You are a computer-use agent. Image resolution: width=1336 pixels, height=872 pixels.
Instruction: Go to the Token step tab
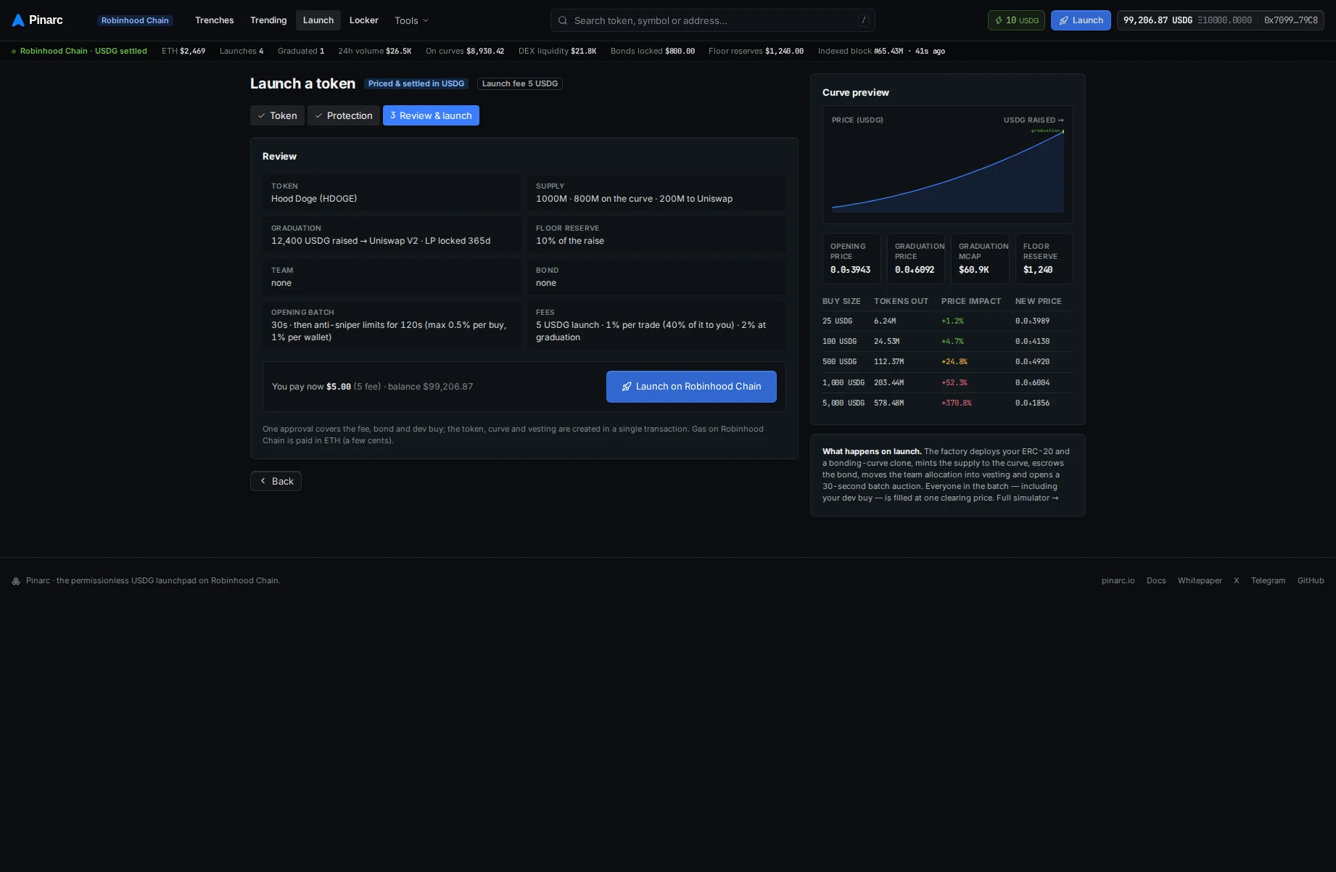(277, 115)
